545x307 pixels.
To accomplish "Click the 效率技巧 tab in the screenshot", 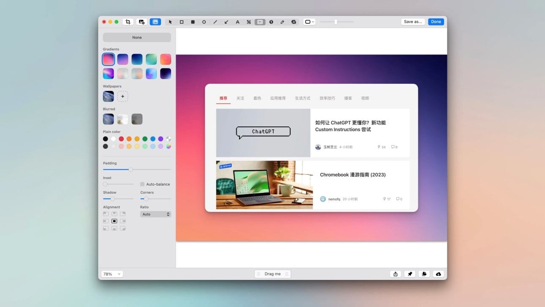I will pyautogui.click(x=327, y=98).
